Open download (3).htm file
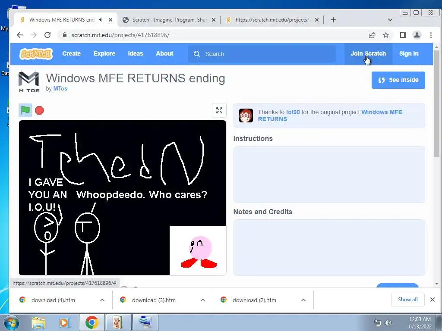 pos(154,300)
